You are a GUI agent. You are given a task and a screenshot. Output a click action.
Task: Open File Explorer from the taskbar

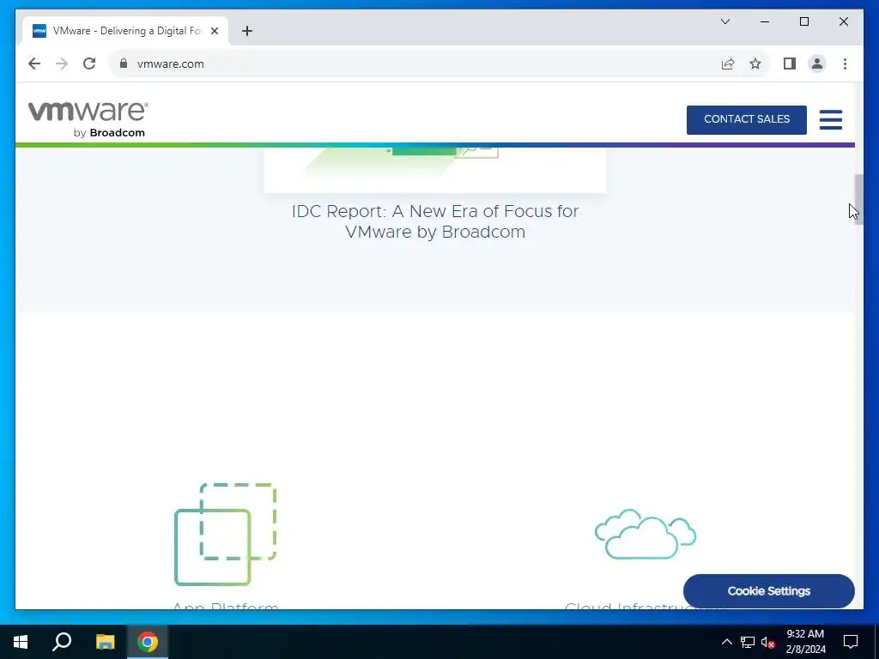[105, 642]
